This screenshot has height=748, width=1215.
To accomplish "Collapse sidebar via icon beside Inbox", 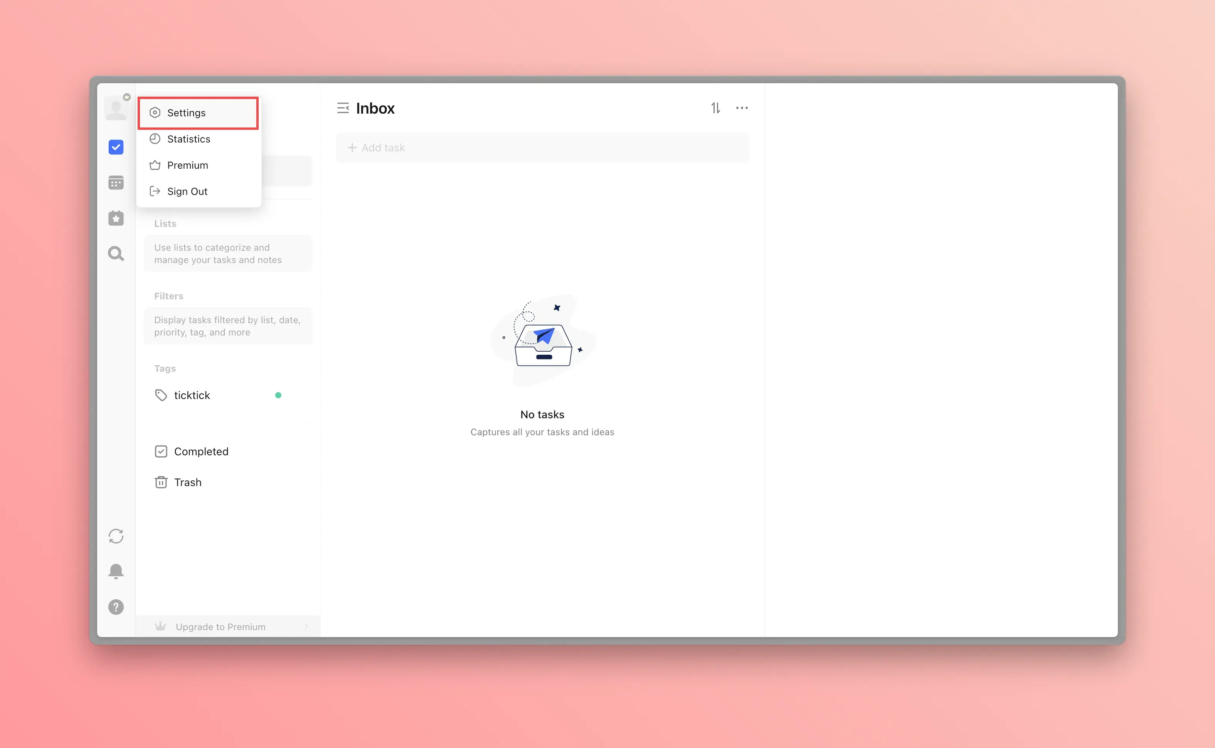I will coord(343,108).
